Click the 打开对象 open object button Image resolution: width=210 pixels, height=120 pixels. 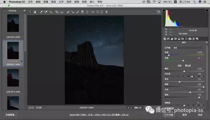169,115
